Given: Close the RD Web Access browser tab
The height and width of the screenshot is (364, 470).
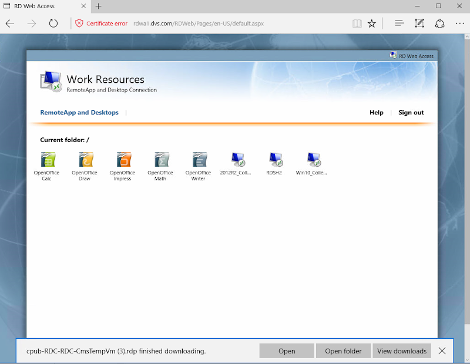Looking at the screenshot, I should point(83,6).
